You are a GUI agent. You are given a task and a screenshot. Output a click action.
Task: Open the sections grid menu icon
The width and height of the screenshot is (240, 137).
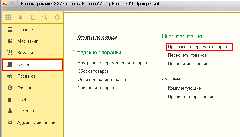[9, 17]
